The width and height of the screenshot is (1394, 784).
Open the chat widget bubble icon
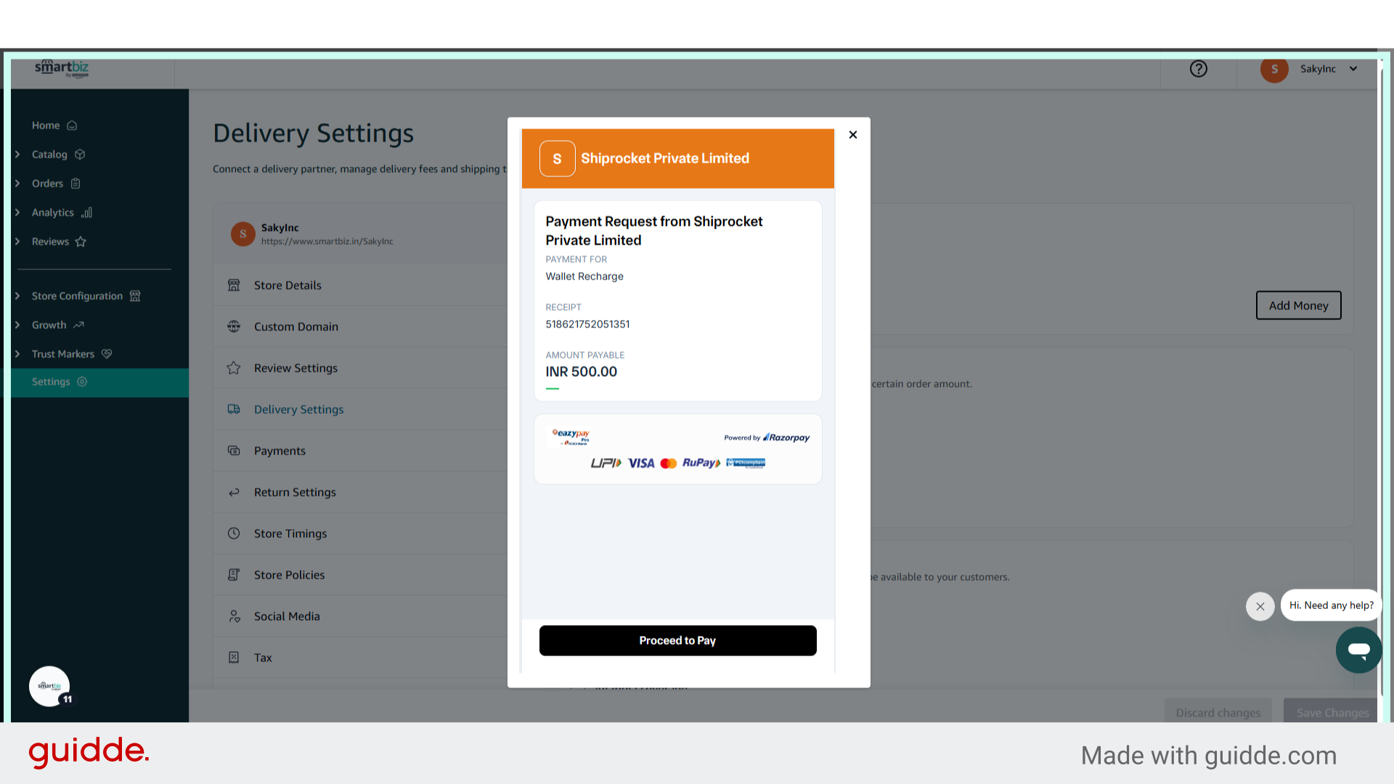(x=1358, y=650)
